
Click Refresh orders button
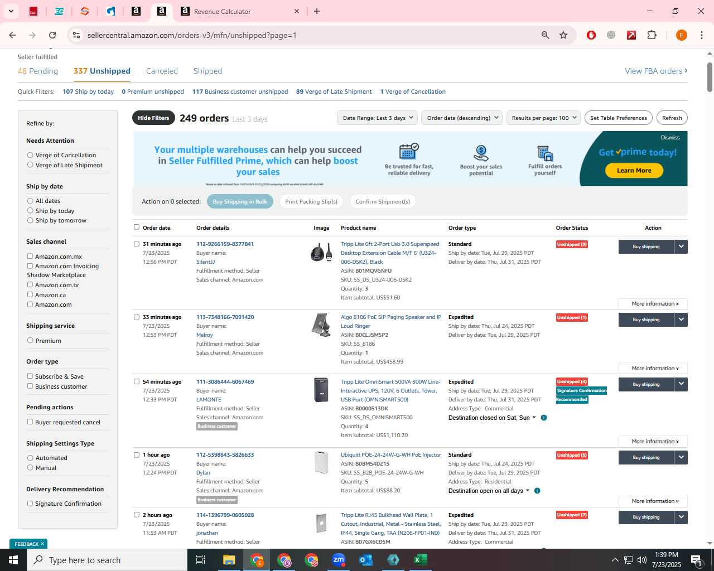[x=672, y=118]
